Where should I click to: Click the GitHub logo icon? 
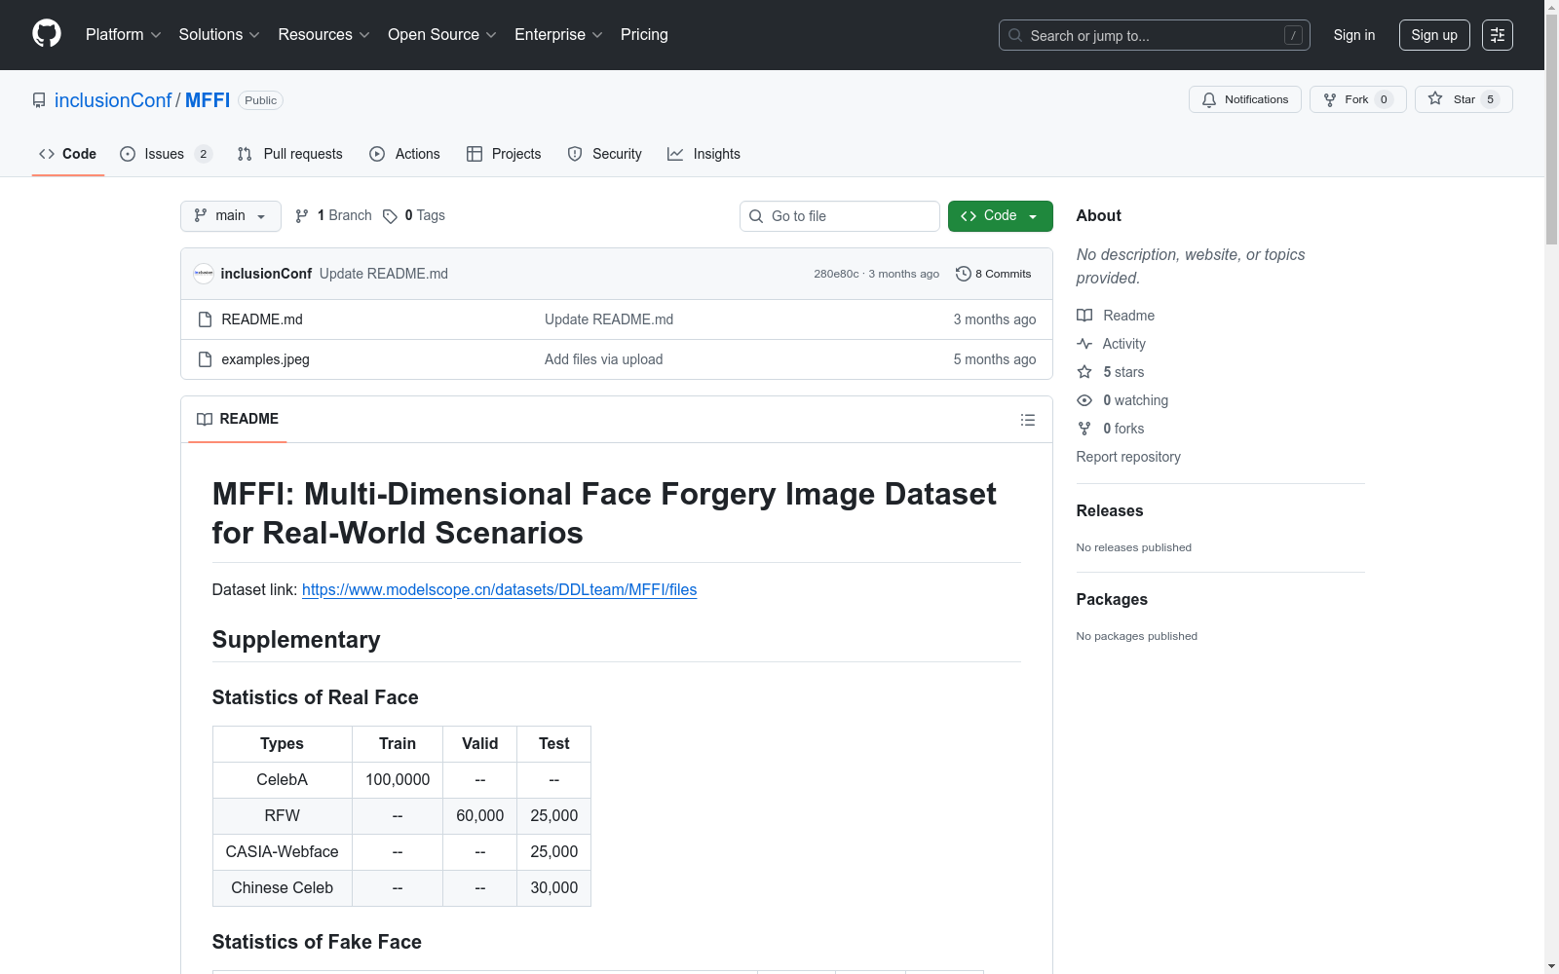pos(47,34)
